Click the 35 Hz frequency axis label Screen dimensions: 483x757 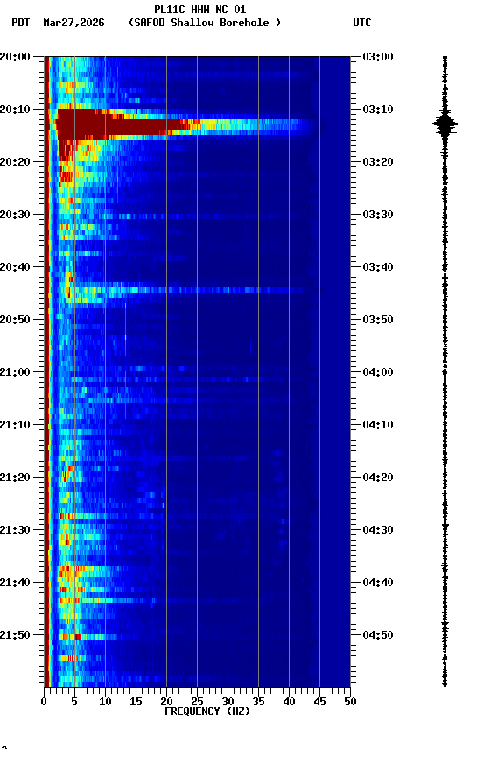[258, 703]
